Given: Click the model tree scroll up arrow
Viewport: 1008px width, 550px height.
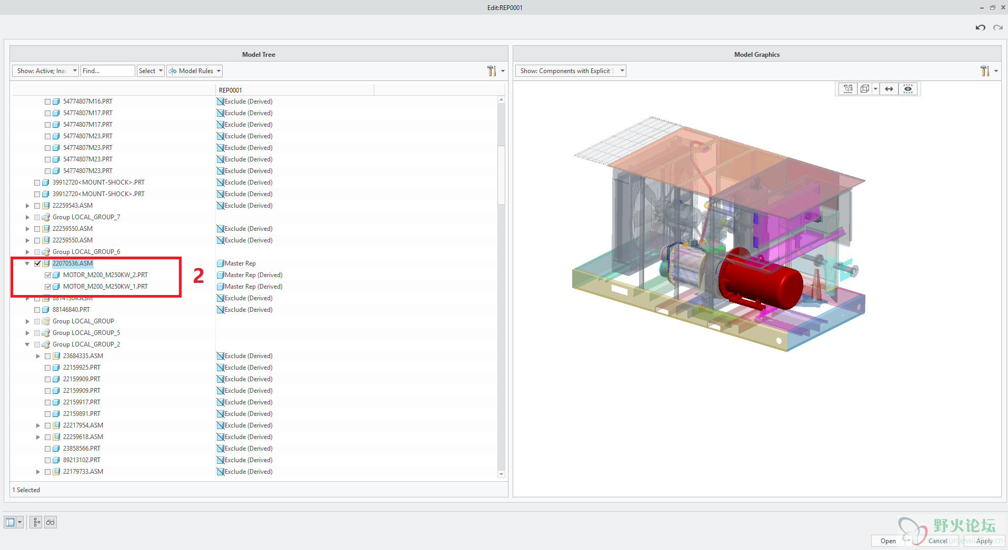Looking at the screenshot, I should click(x=501, y=99).
